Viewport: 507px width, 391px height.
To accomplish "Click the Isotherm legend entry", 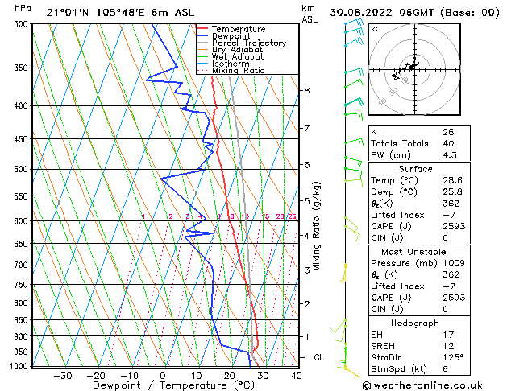I will pyautogui.click(x=231, y=64).
